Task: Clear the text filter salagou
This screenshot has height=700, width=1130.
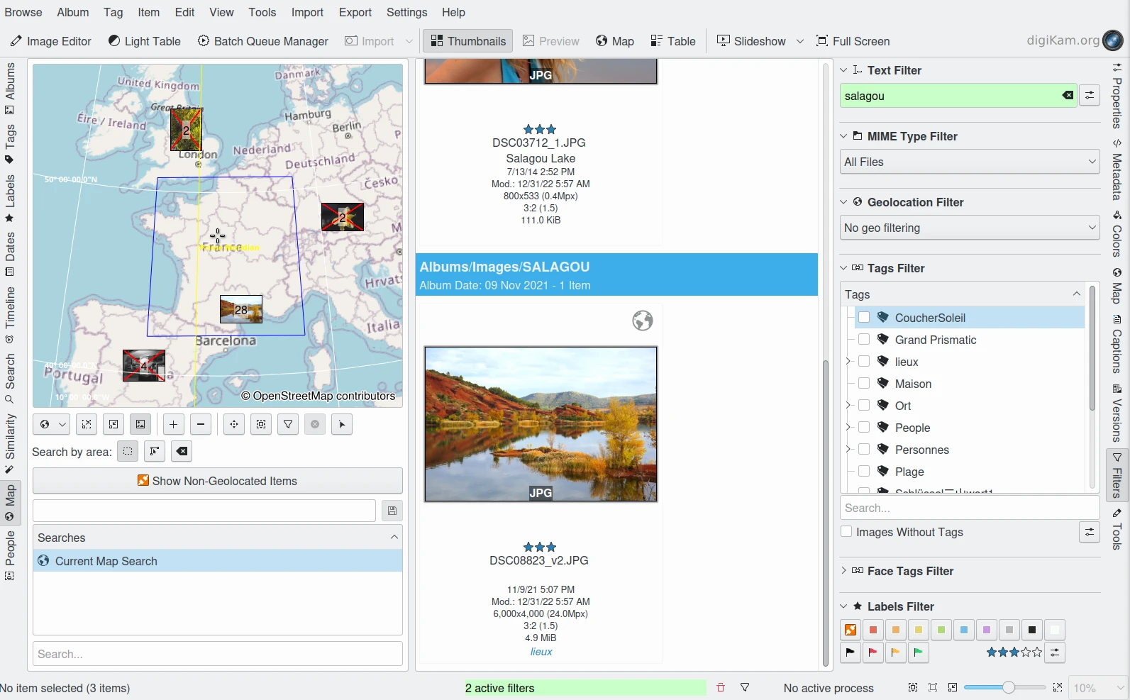Action: 1067,96
